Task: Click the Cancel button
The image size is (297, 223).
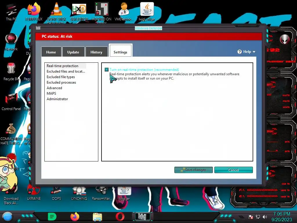Action: point(233,170)
